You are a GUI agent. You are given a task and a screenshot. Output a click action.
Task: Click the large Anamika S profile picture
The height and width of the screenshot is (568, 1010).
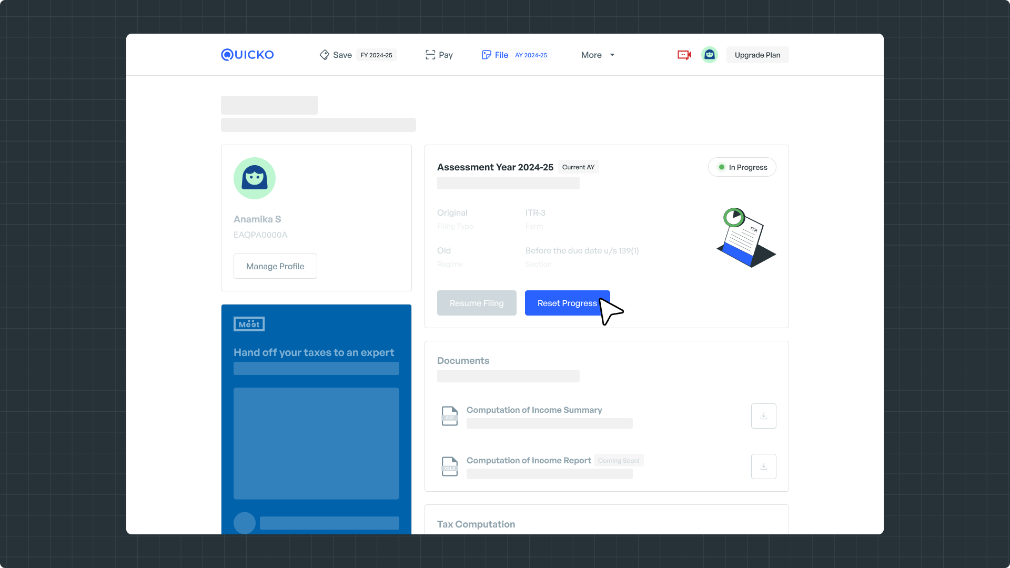click(x=255, y=178)
